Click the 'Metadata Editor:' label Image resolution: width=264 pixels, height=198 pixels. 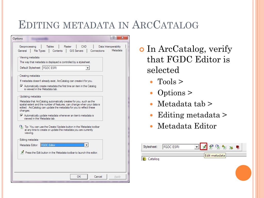[29, 145]
